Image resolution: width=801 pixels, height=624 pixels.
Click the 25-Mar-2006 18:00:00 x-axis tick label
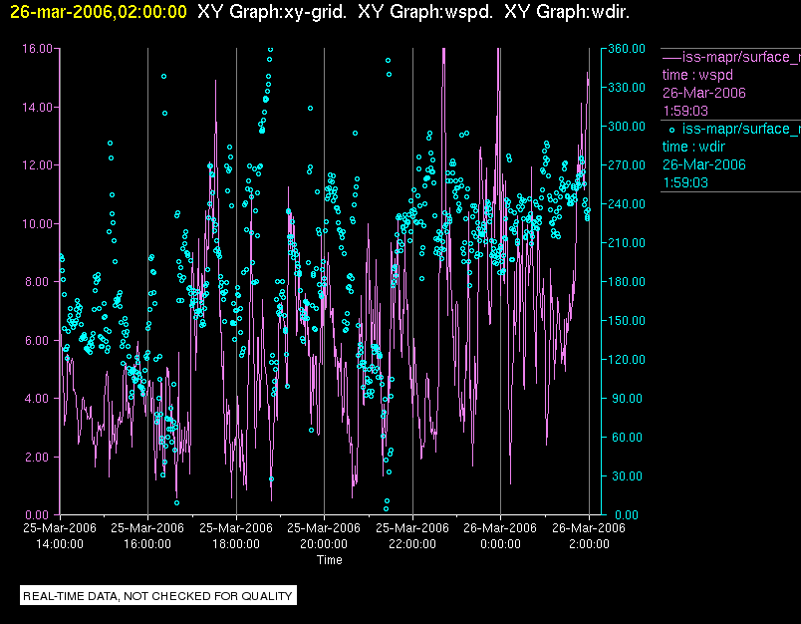(x=235, y=536)
